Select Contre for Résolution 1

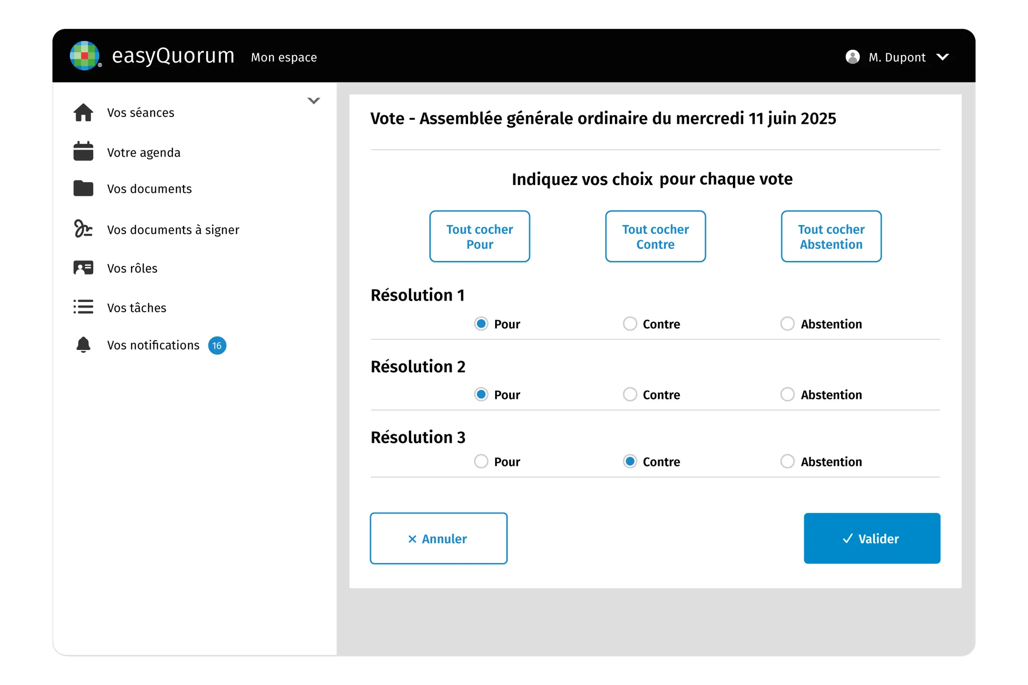(x=630, y=324)
